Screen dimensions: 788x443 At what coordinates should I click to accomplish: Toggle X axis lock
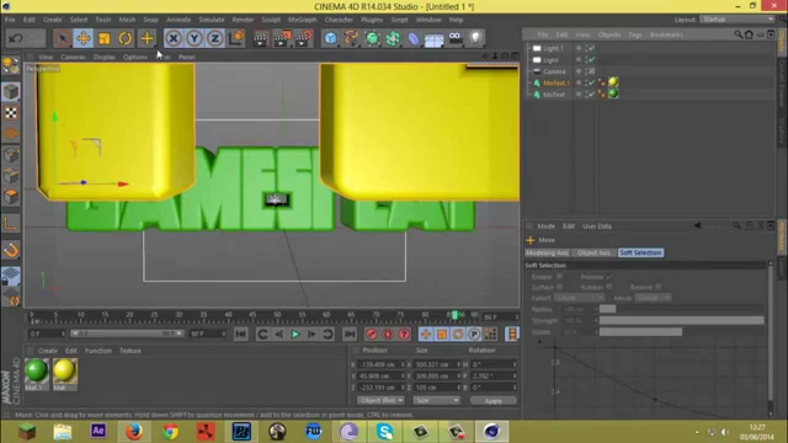(x=174, y=39)
